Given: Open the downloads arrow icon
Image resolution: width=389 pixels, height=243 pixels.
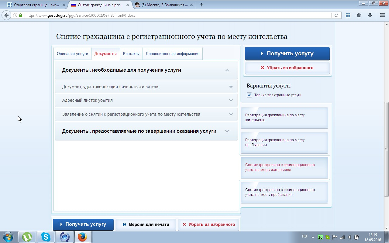Looking at the screenshot, I should point(370,15).
